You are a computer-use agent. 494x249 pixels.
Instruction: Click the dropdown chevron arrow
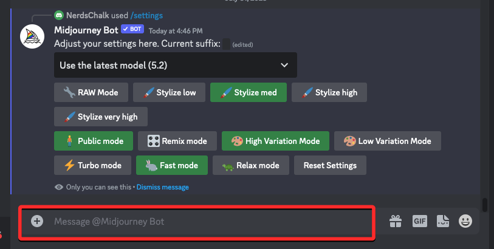click(x=284, y=65)
